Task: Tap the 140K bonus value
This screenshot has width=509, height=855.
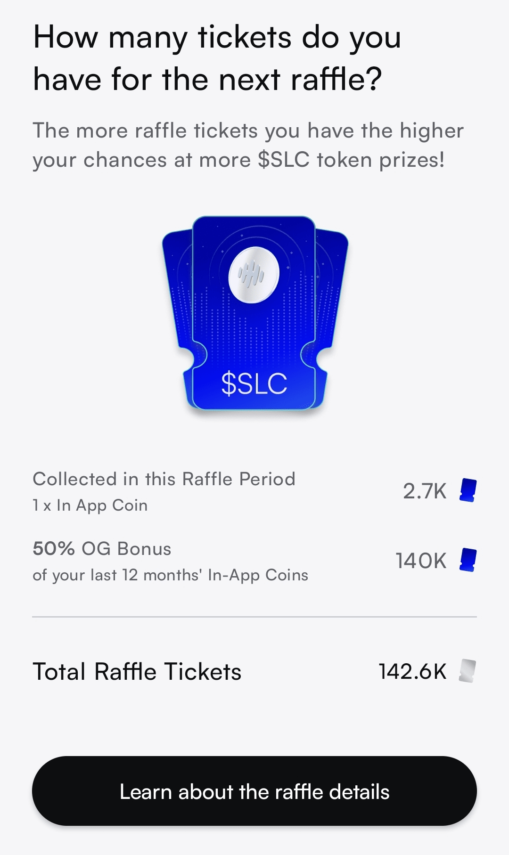Action: (x=421, y=561)
